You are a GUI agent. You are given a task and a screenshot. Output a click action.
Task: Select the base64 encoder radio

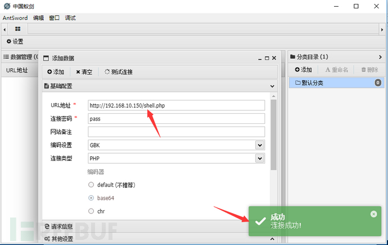pyautogui.click(x=91, y=198)
